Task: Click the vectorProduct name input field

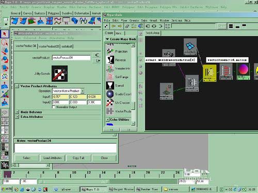Action: (x=71, y=58)
